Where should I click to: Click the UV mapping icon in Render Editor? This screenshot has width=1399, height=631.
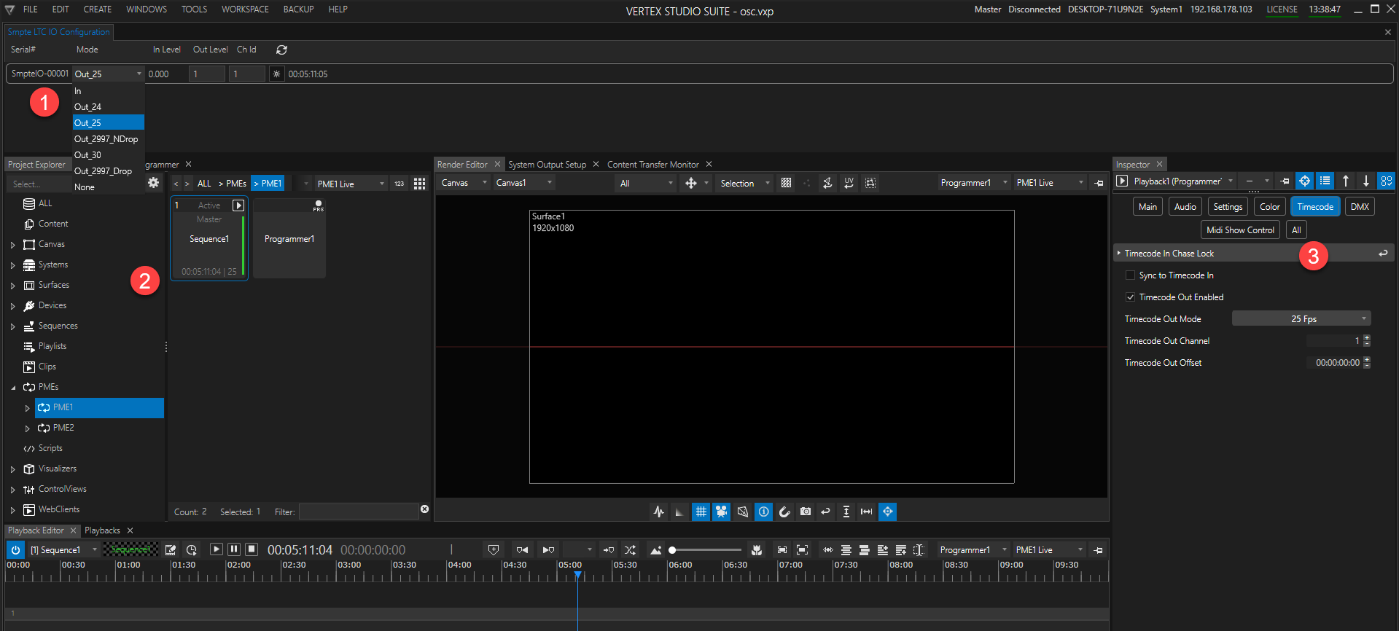(849, 183)
